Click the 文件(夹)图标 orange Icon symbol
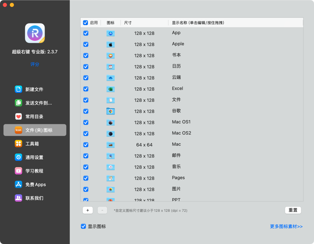Viewport: 314px width, 244px height. (19, 130)
